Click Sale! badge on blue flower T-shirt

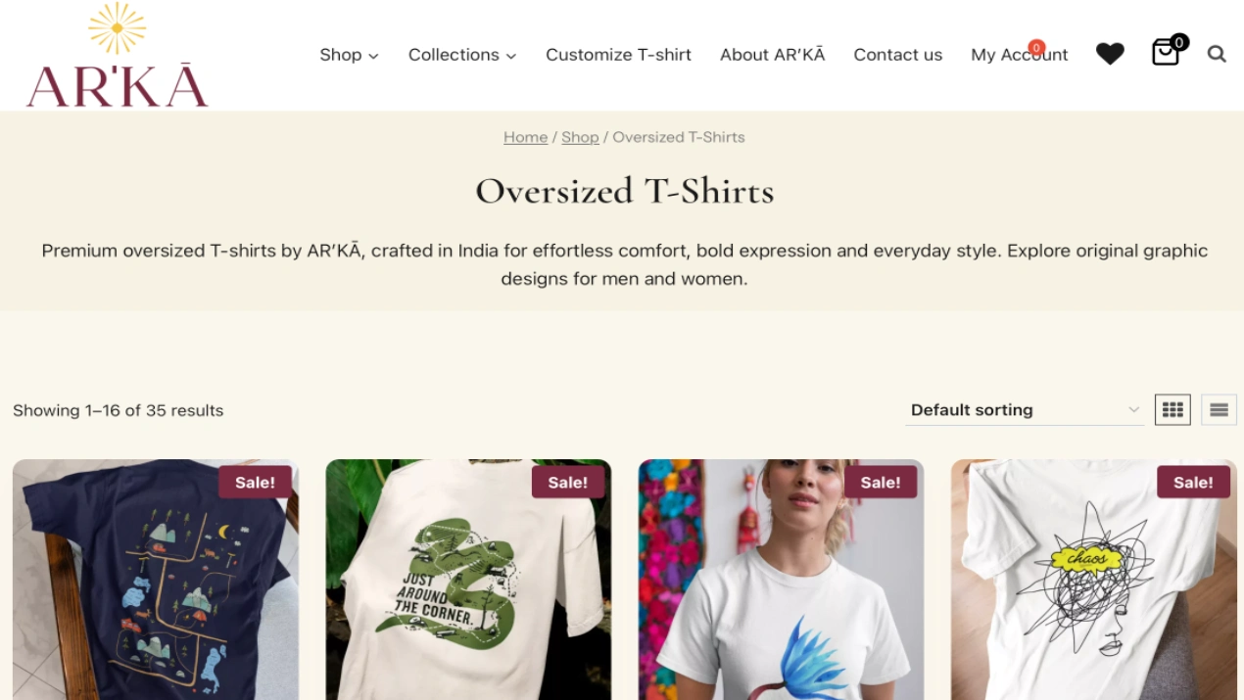[x=880, y=482]
